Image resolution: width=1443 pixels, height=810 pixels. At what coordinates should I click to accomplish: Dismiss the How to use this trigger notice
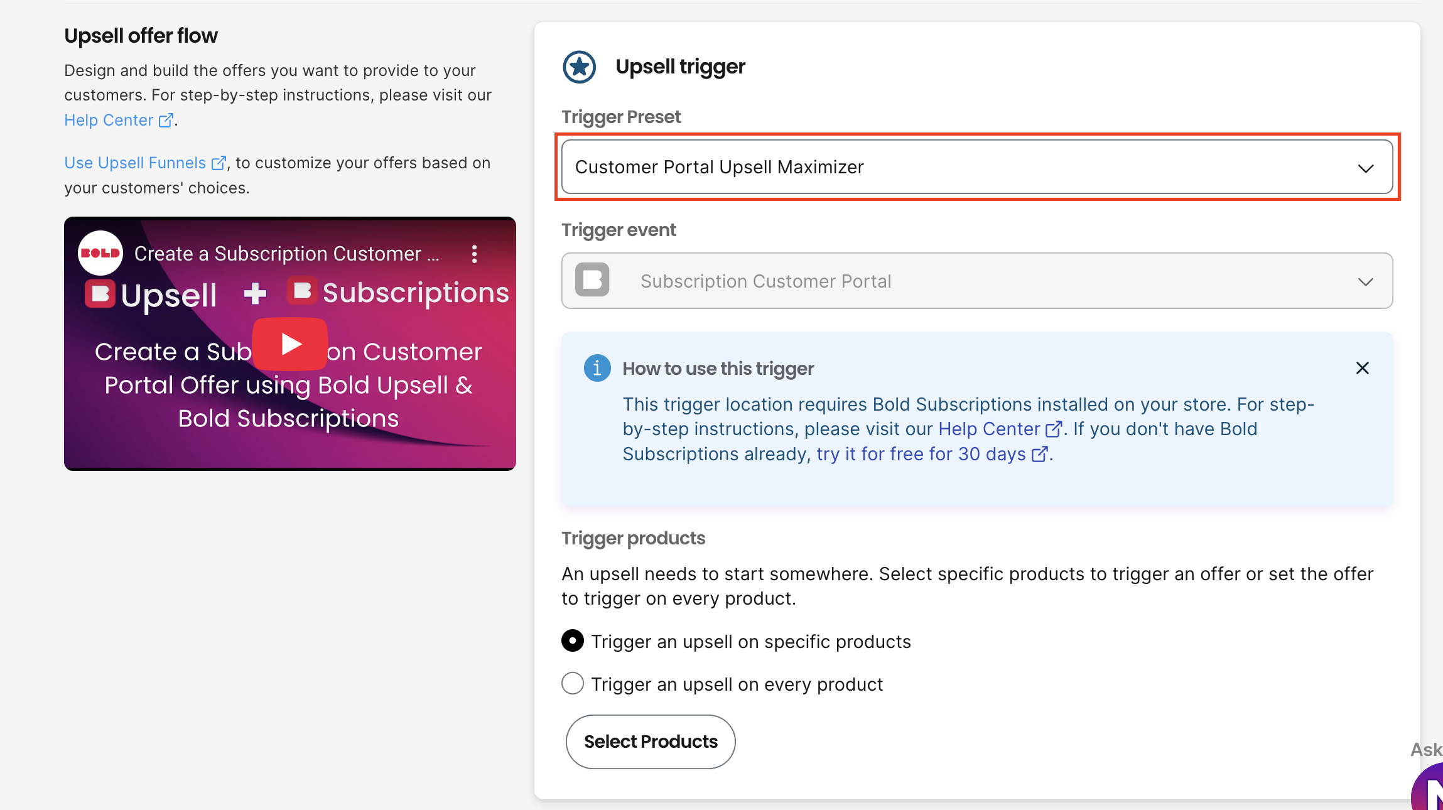tap(1362, 368)
